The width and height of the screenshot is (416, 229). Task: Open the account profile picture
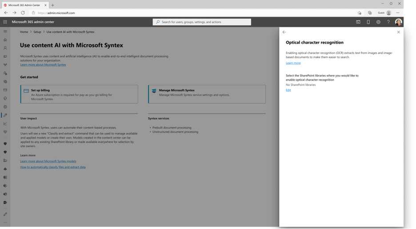pyautogui.click(x=398, y=22)
